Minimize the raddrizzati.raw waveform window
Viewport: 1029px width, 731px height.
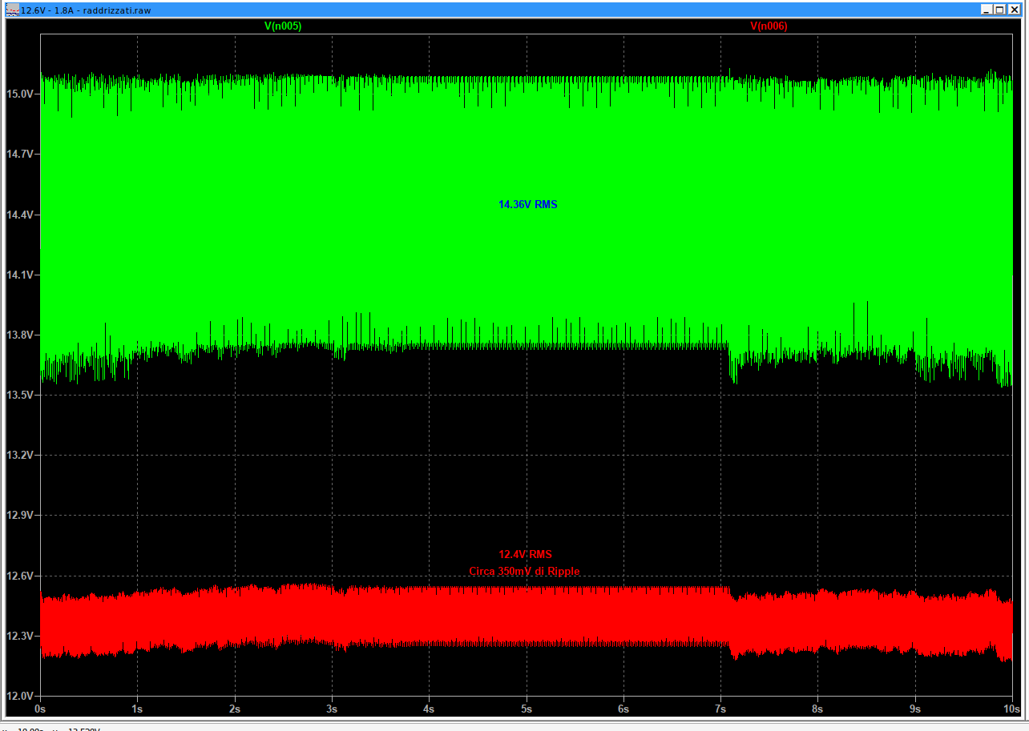tap(987, 10)
